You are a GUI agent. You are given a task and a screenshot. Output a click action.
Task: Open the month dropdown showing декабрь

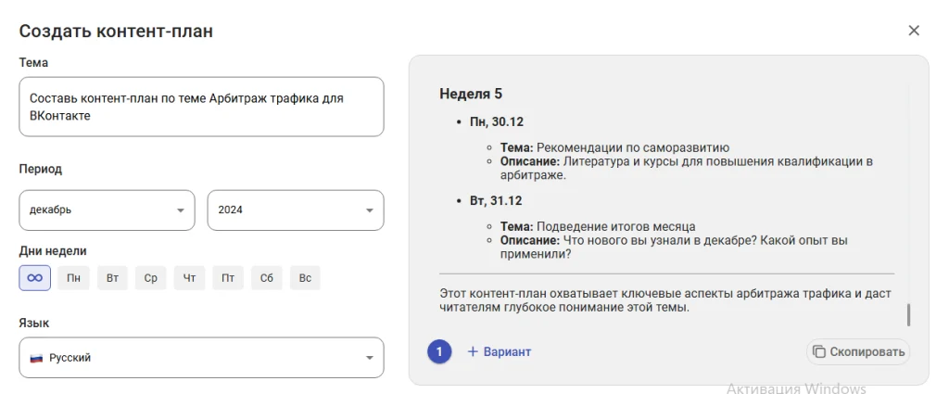pyautogui.click(x=108, y=210)
